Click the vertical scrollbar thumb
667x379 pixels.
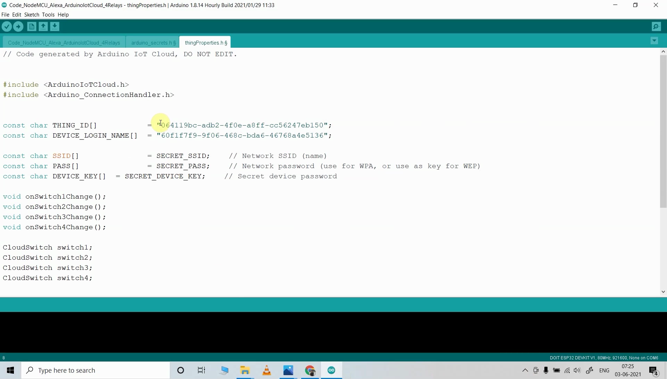(663, 131)
